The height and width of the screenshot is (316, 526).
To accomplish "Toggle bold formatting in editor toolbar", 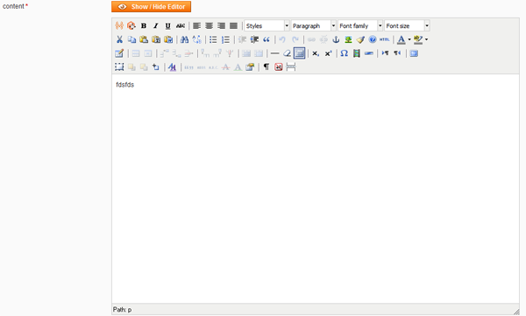I will coord(144,25).
